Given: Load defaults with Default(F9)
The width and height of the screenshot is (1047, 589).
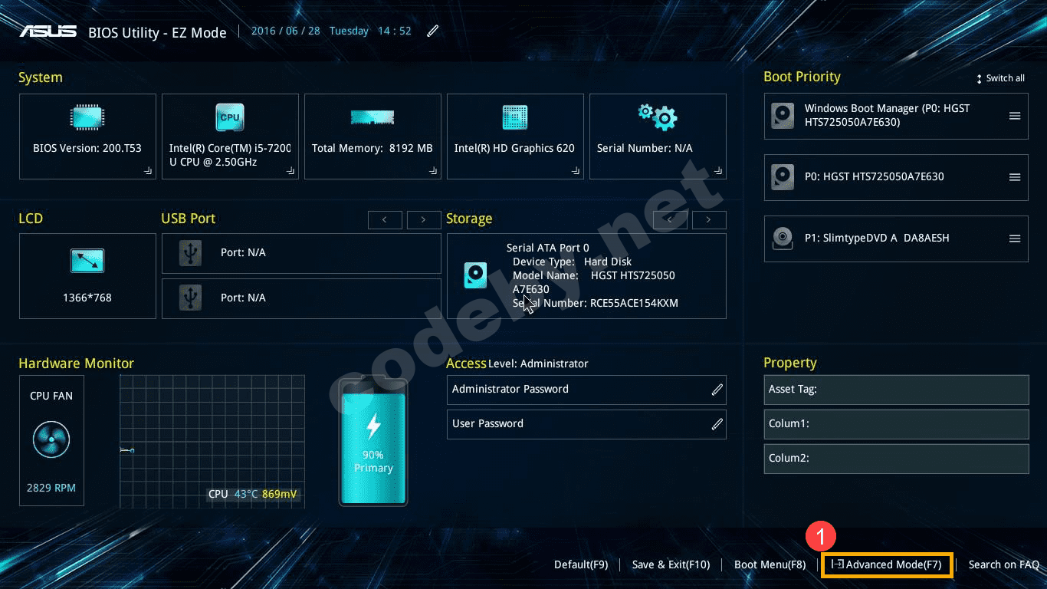Looking at the screenshot, I should (581, 564).
